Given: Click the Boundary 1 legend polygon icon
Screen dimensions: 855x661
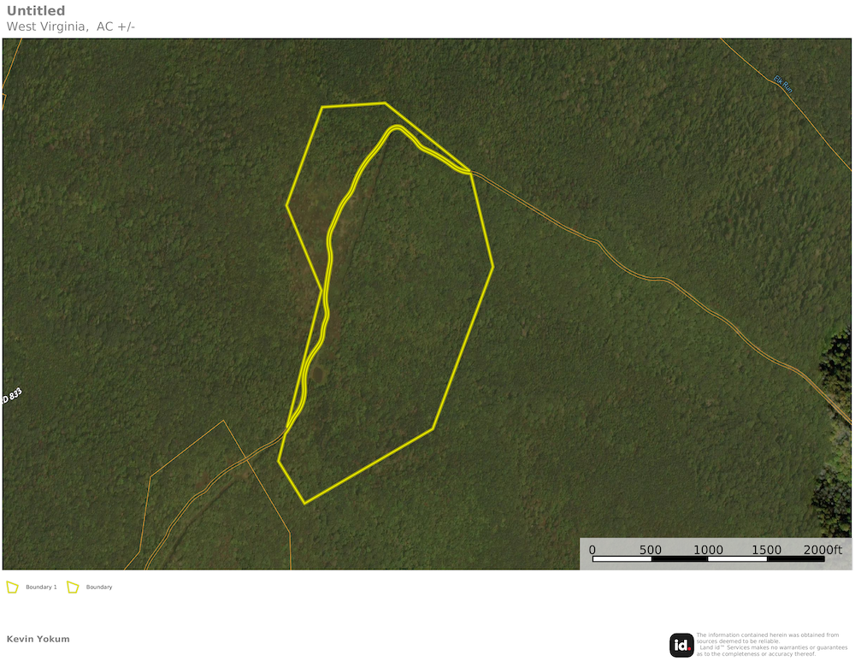Looking at the screenshot, I should click(x=12, y=587).
